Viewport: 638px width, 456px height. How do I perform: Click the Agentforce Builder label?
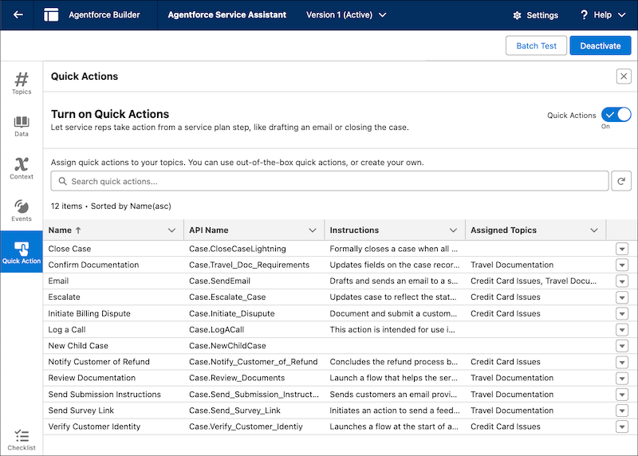tap(104, 14)
